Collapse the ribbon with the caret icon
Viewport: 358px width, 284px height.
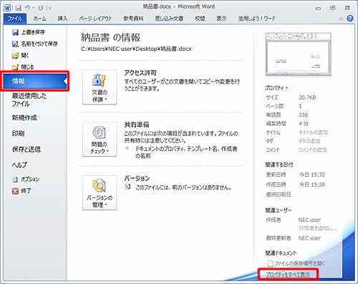coord(341,19)
